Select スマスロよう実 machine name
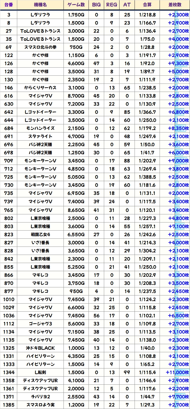190x409 pixels. coord(40,405)
